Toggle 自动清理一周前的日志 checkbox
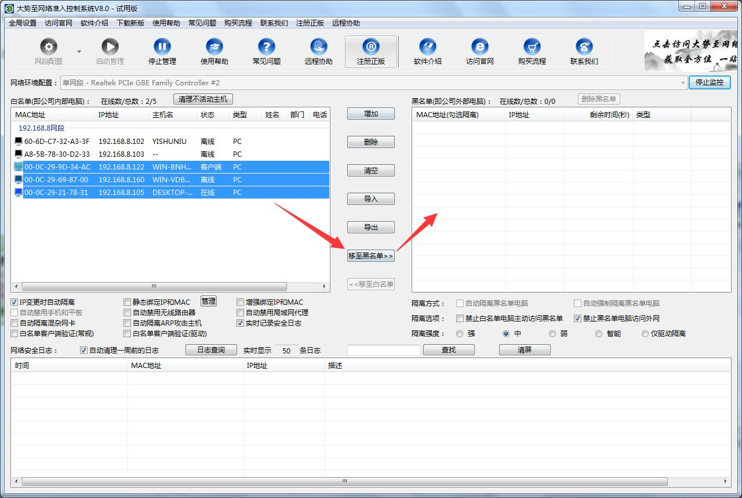Viewport: 742px width, 498px height. tap(84, 351)
